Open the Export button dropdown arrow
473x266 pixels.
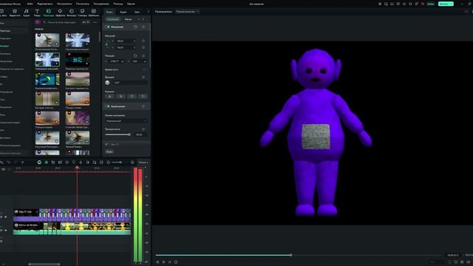coord(452,4)
